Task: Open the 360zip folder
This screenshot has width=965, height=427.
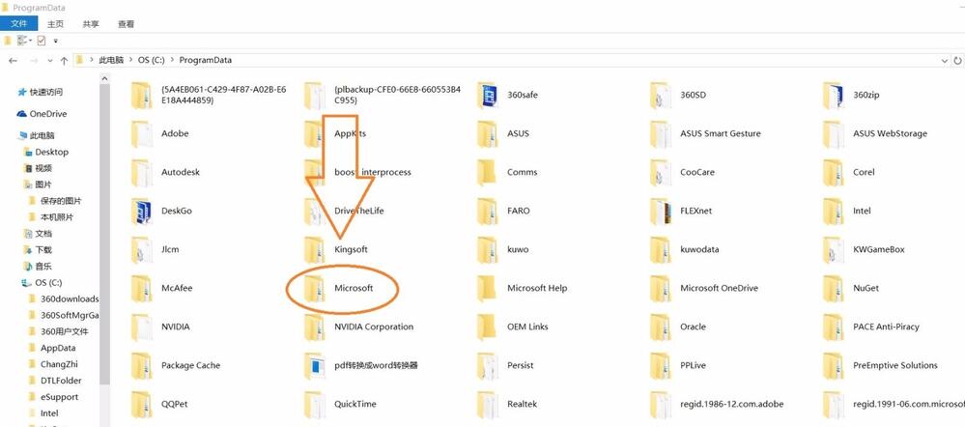Action: coord(852,95)
